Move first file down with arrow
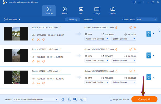 159,31
